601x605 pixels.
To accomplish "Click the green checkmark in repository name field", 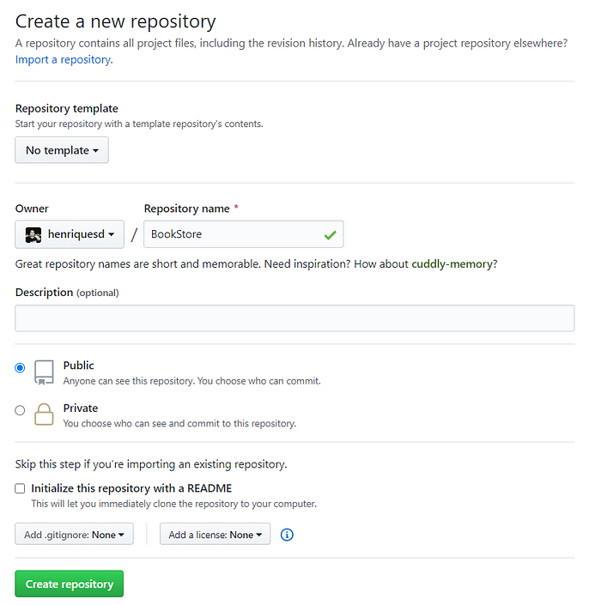I will (x=330, y=234).
